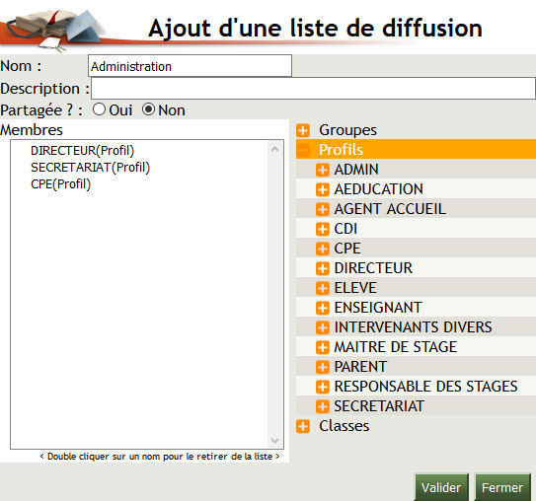Click the plus icon beside the CPE profile
Image resolution: width=536 pixels, height=501 pixels.
click(x=323, y=249)
